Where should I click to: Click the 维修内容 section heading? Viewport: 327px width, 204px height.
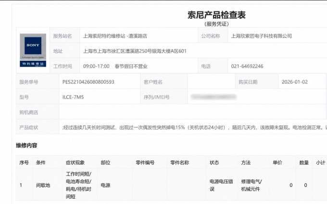pos(26,146)
